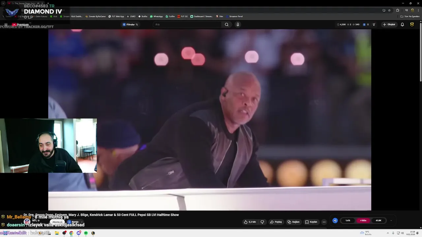
Task: Click the vidIQ blue extension icon in YouTube header
Action: coord(364,24)
